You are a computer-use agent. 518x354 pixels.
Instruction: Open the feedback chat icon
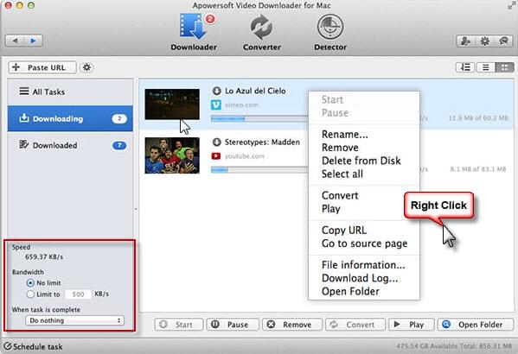click(x=504, y=41)
